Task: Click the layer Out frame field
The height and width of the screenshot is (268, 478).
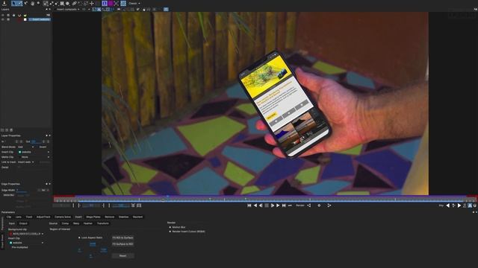Action: point(36,141)
